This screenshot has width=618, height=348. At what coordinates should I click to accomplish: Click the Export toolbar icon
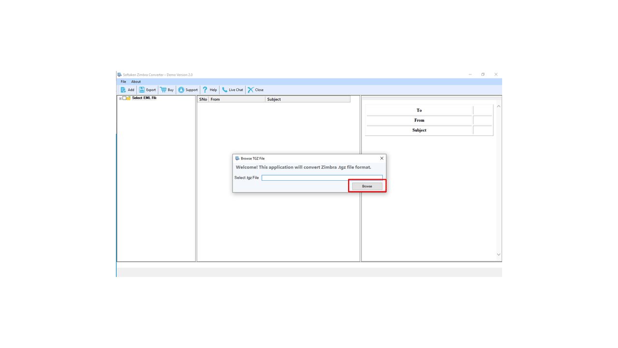pos(142,90)
